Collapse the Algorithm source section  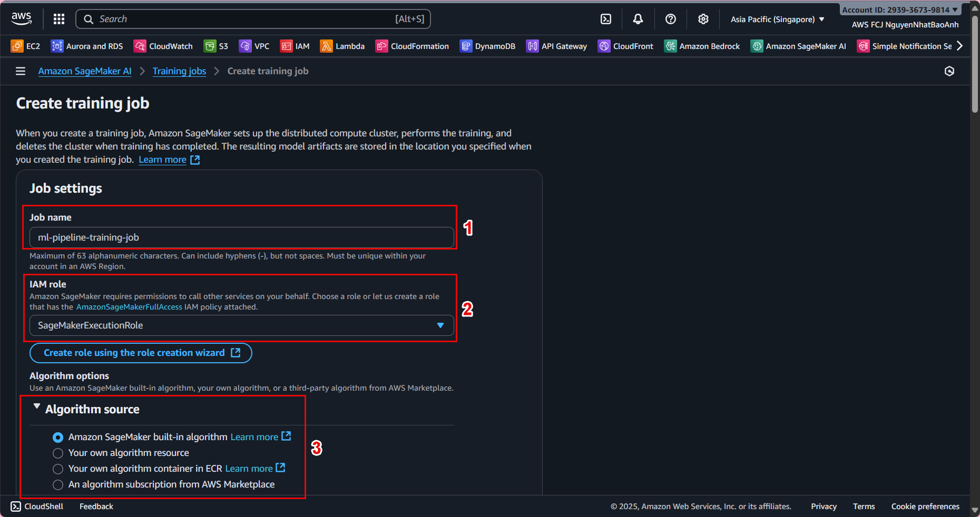pyautogui.click(x=36, y=406)
